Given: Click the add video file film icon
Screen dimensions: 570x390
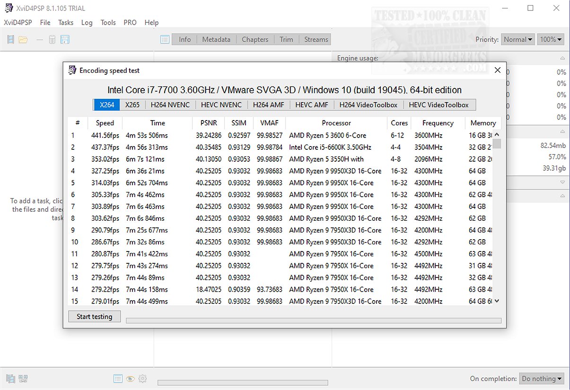Looking at the screenshot, I should (x=10, y=40).
